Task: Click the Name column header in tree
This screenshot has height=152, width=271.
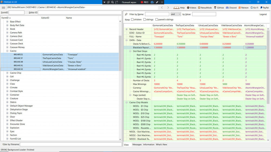Action: (92, 18)
